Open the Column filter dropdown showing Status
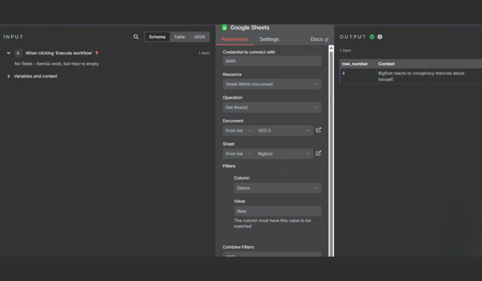The width and height of the screenshot is (482, 281). click(x=277, y=188)
